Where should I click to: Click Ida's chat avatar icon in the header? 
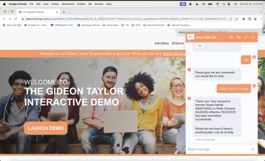[190, 37]
